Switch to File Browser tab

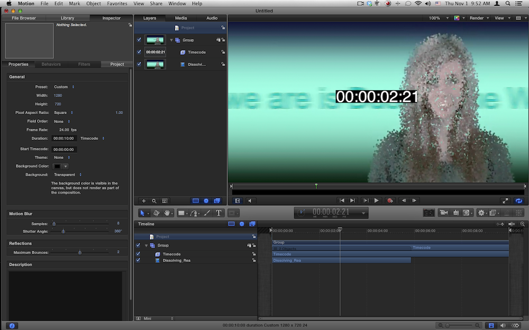[24, 18]
